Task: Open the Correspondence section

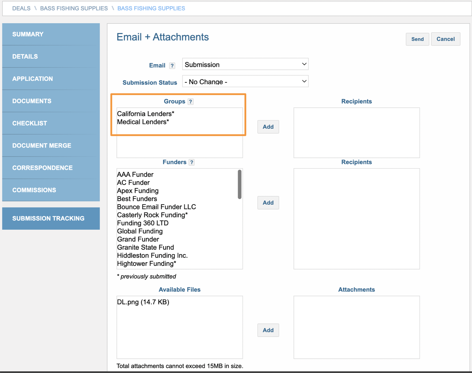Action: 51,168
